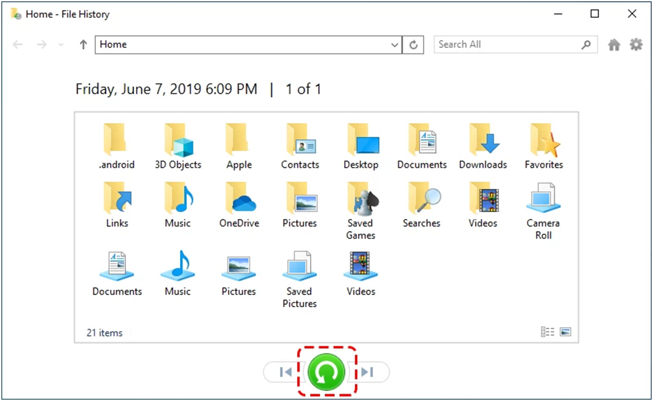Select the Documents library icon
Image resolution: width=653 pixels, height=401 pixels.
click(x=117, y=274)
